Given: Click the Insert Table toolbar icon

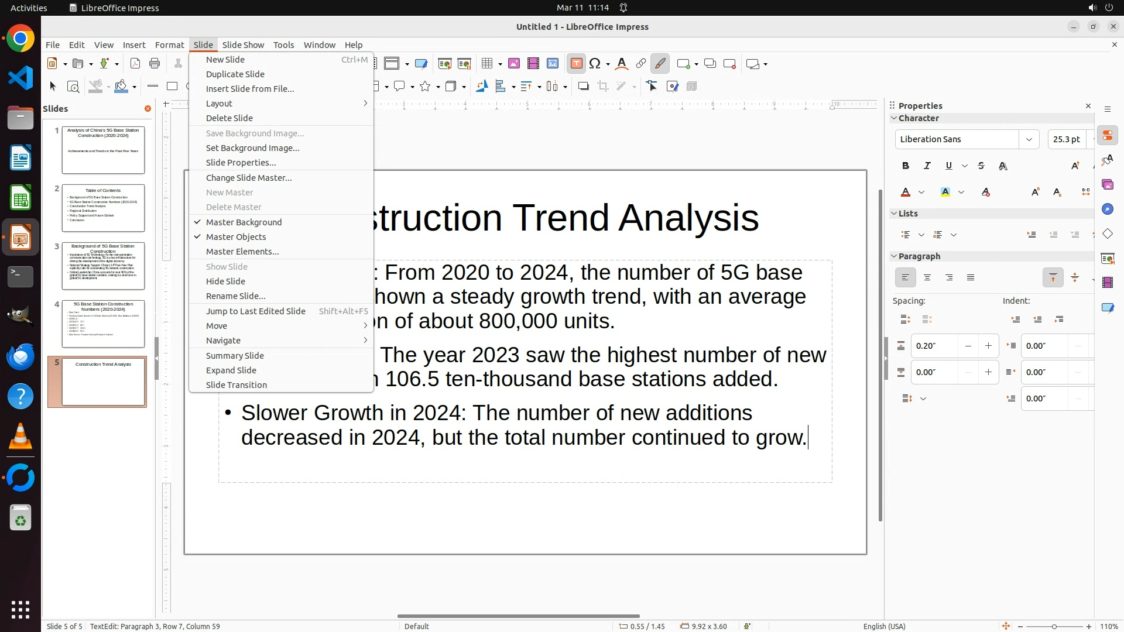Looking at the screenshot, I should pos(487,64).
